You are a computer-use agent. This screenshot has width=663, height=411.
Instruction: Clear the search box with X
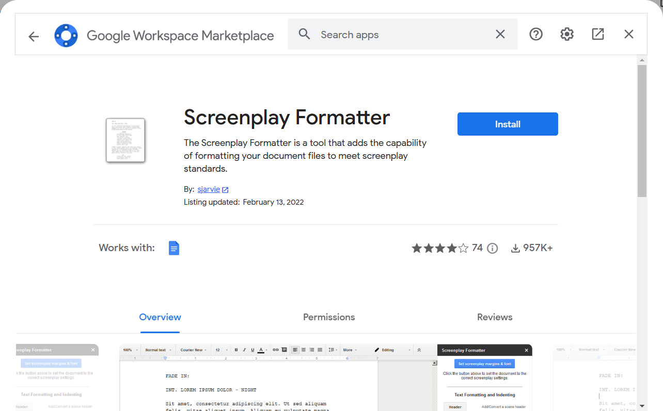pos(500,34)
